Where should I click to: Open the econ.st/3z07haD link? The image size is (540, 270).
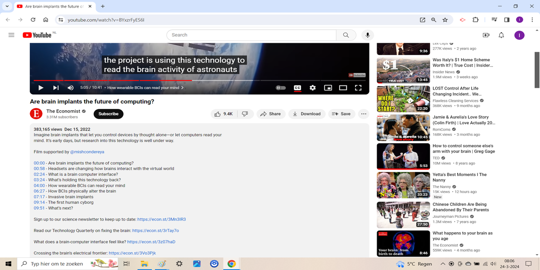[x=151, y=242]
